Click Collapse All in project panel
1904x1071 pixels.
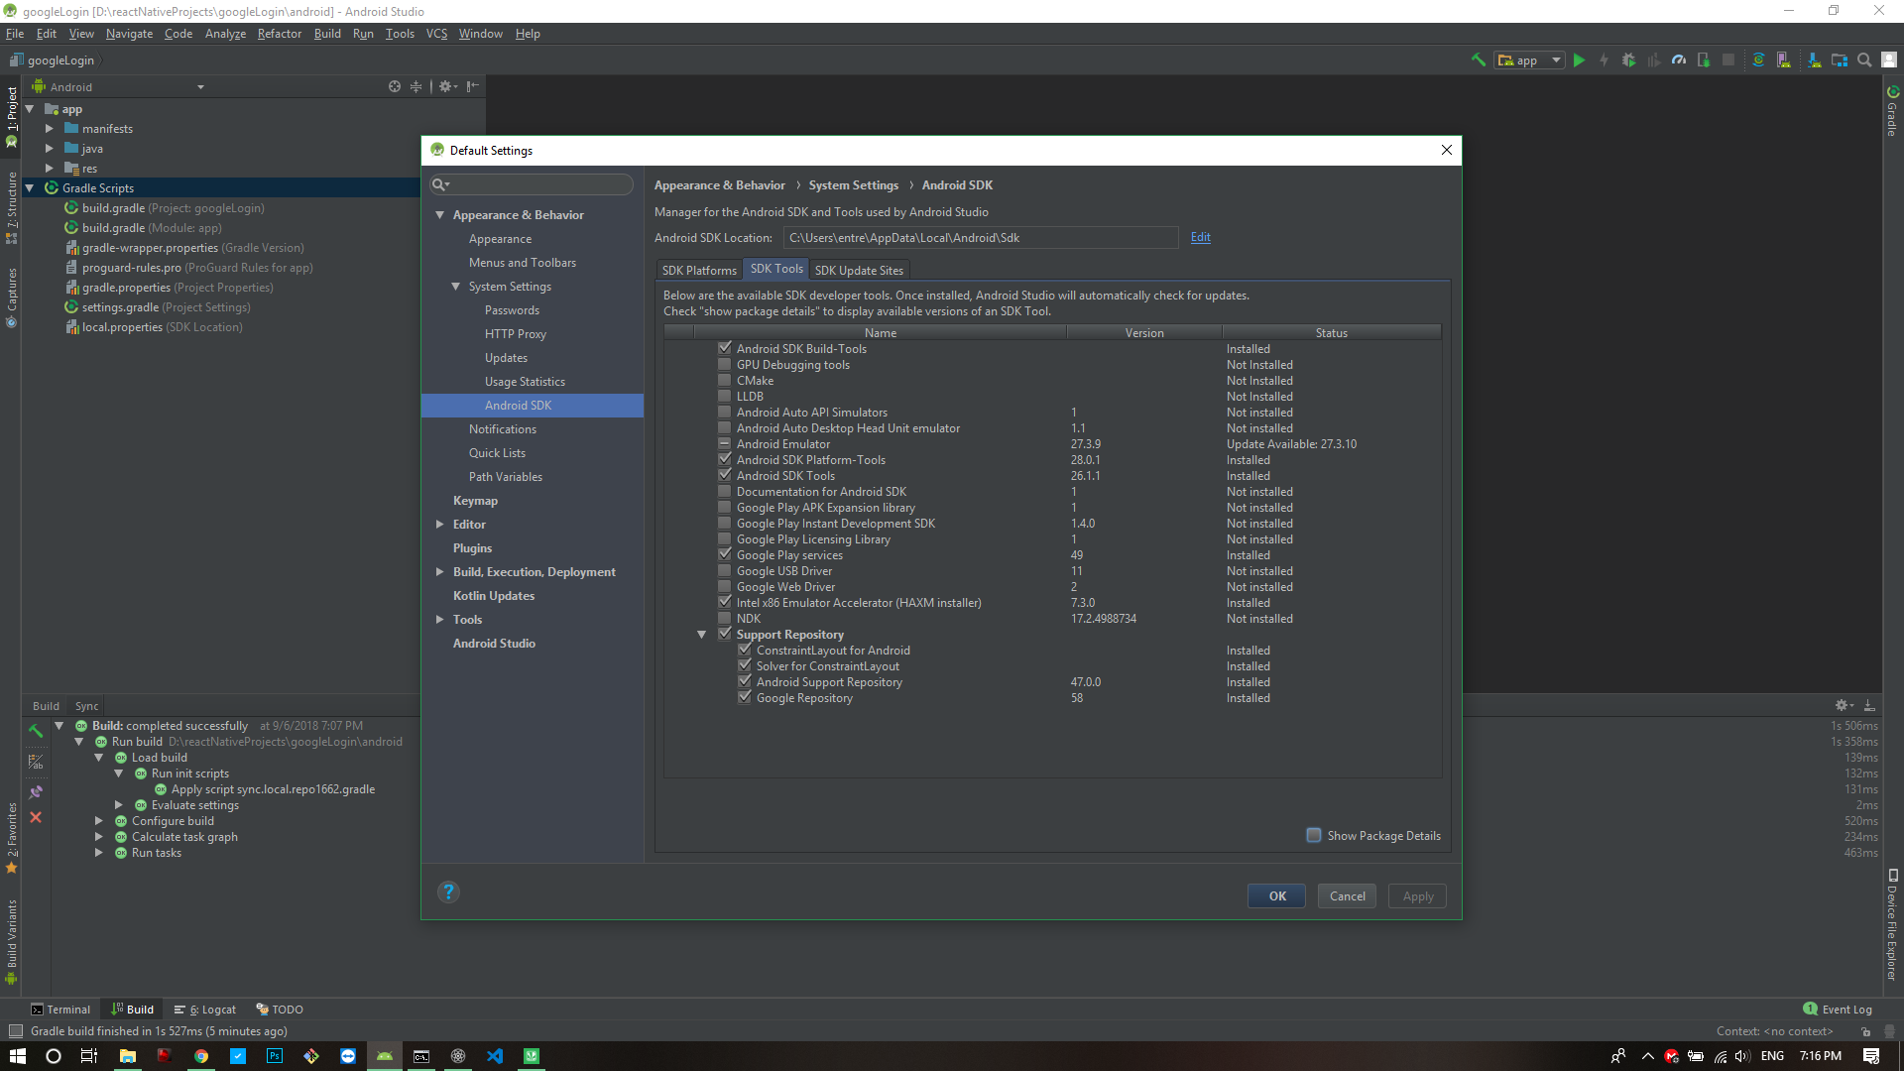tap(416, 86)
